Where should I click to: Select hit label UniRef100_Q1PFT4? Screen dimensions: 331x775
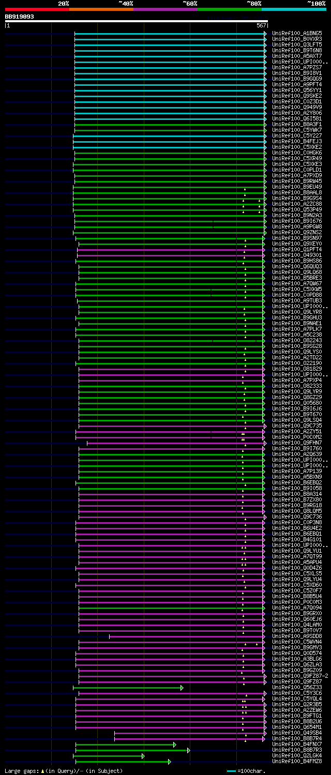pos(297,249)
